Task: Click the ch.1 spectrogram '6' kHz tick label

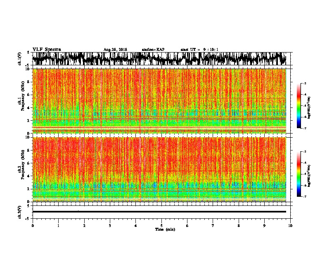Action: click(x=28, y=95)
